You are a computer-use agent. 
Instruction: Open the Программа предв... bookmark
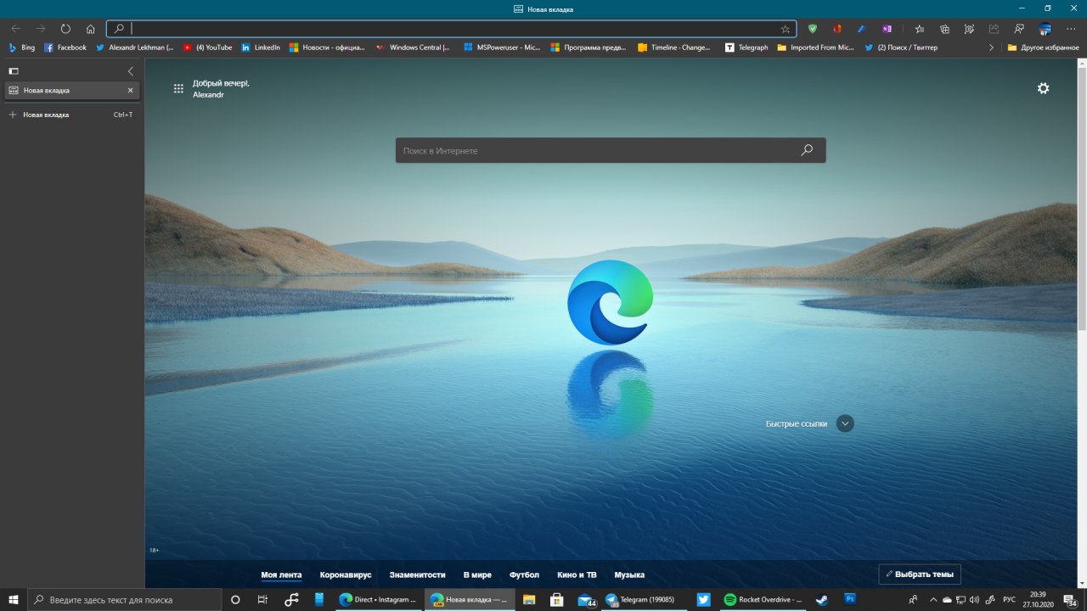[x=589, y=48]
